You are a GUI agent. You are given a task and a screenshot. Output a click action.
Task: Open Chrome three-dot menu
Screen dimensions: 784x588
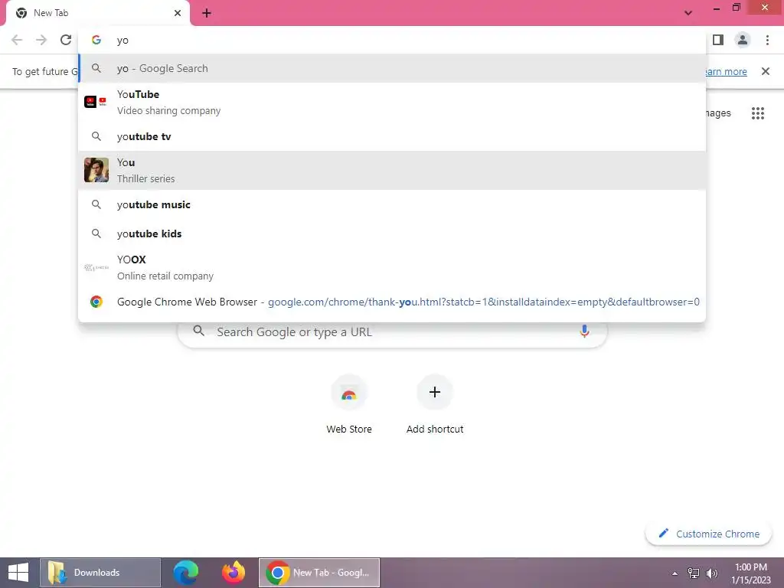[x=767, y=40]
